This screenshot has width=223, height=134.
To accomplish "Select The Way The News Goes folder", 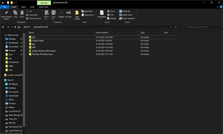I will 102,54.
